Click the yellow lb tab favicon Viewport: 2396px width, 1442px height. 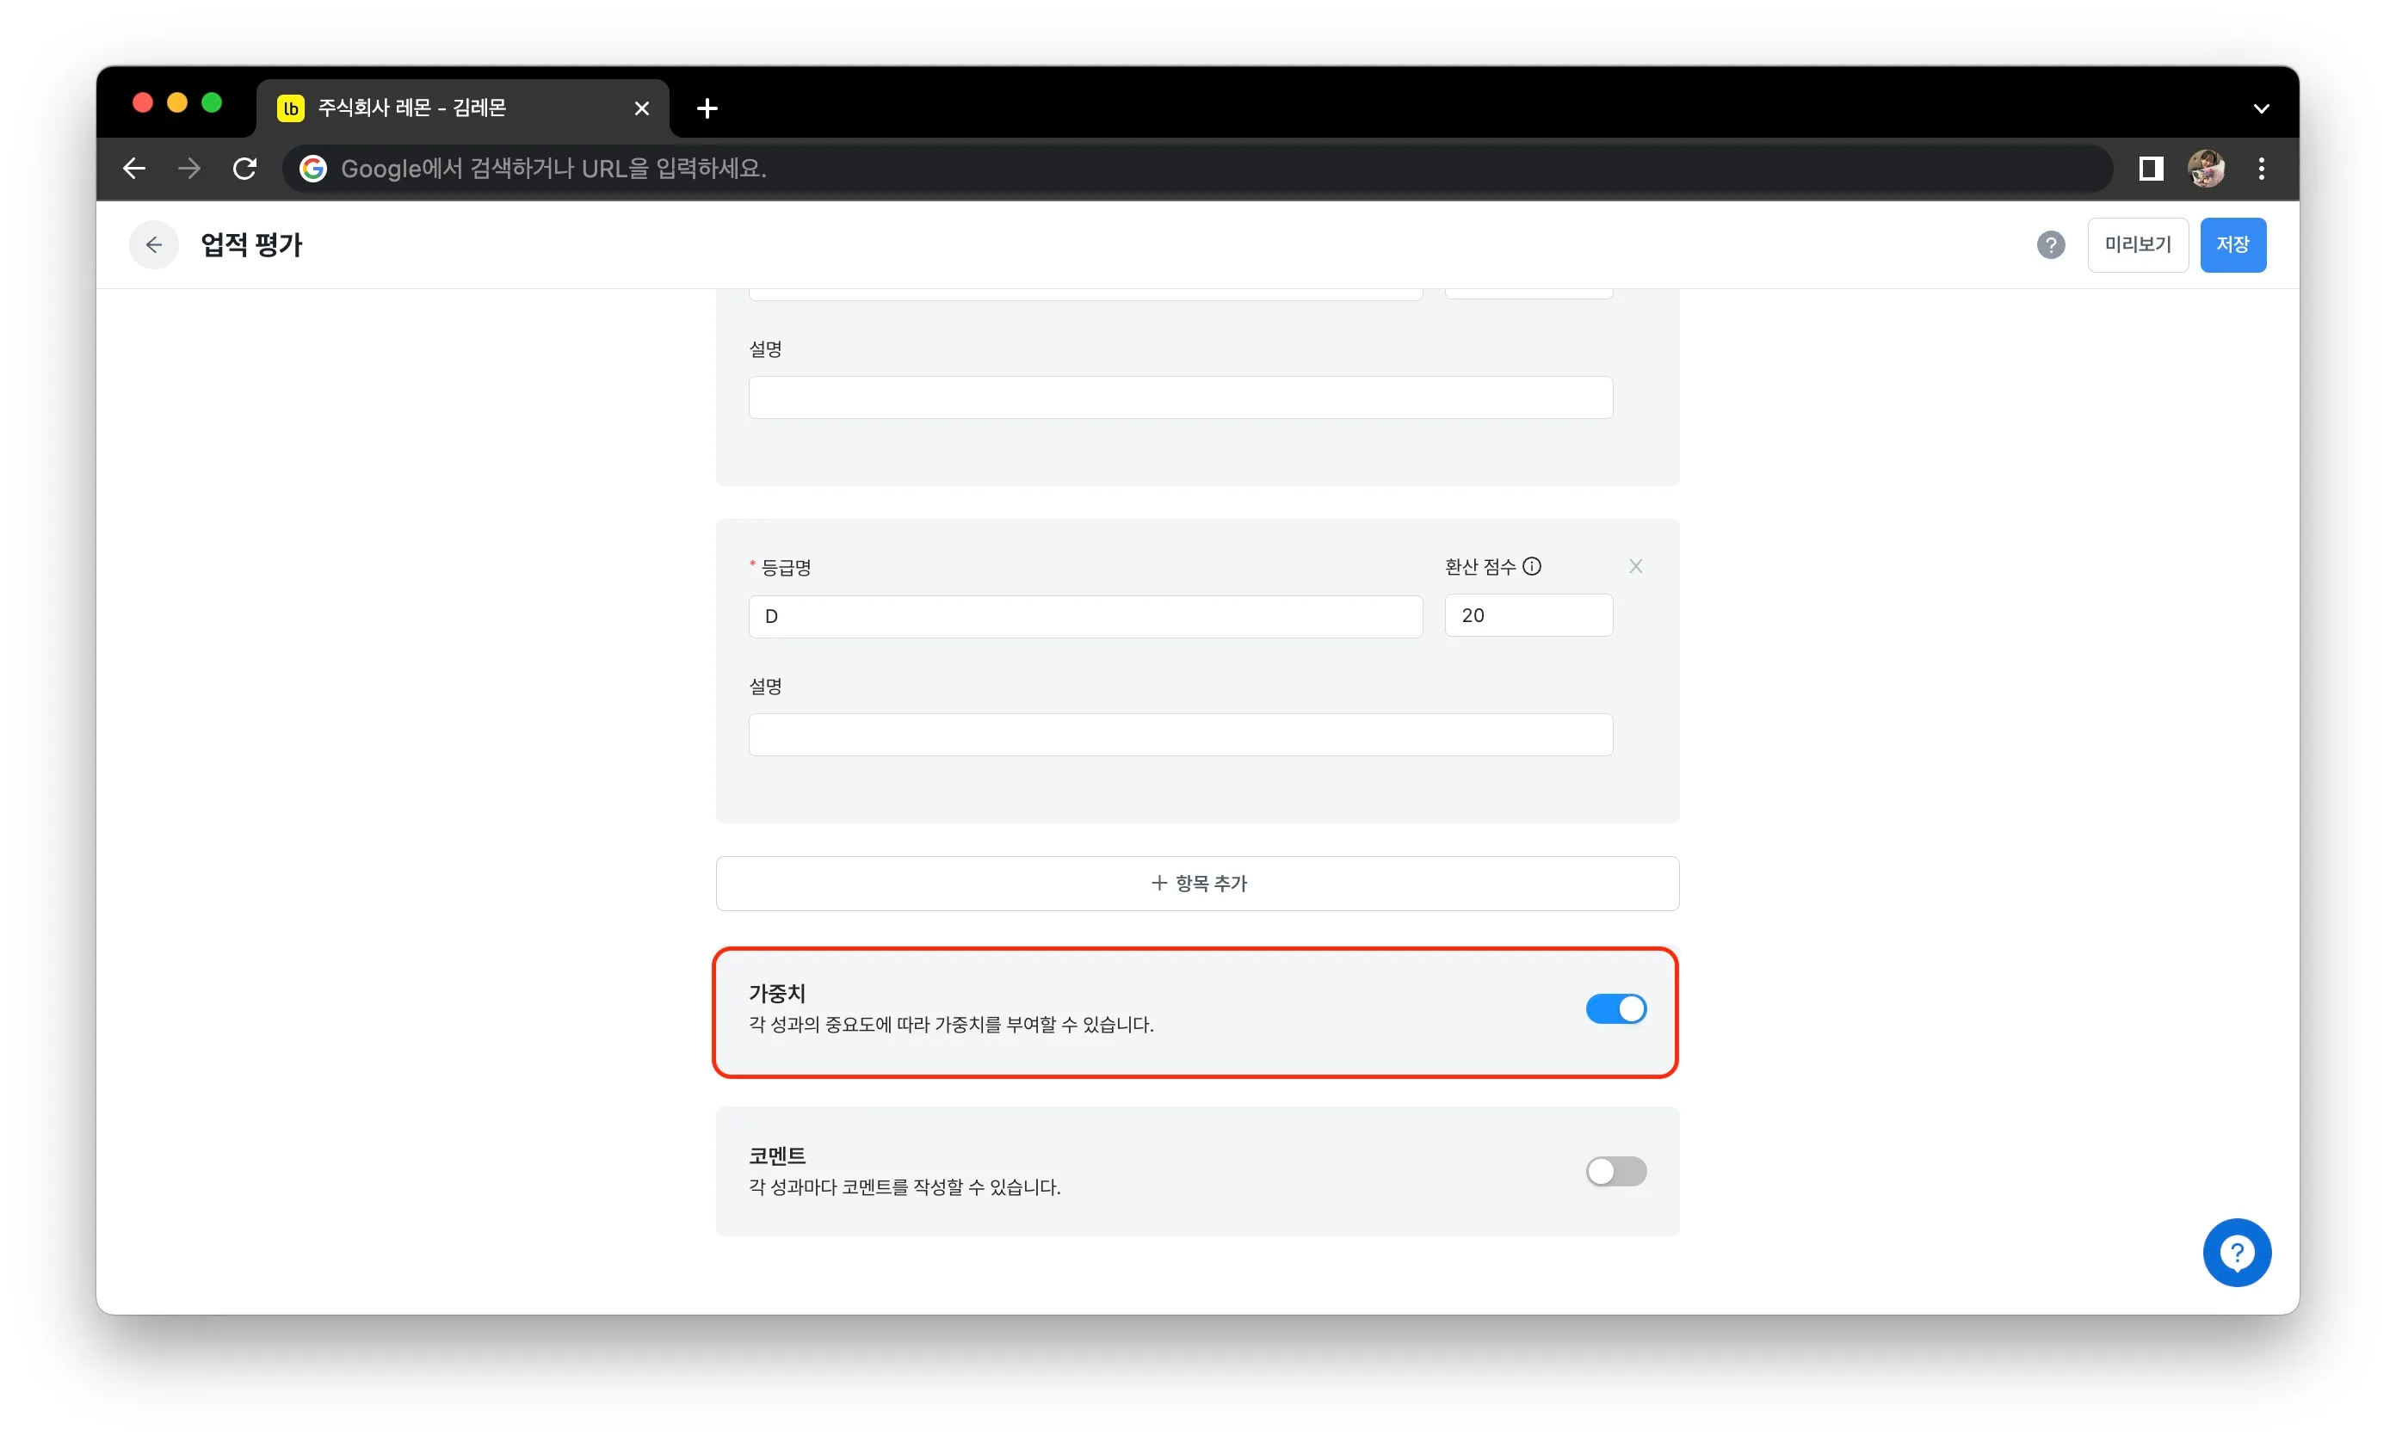click(291, 108)
